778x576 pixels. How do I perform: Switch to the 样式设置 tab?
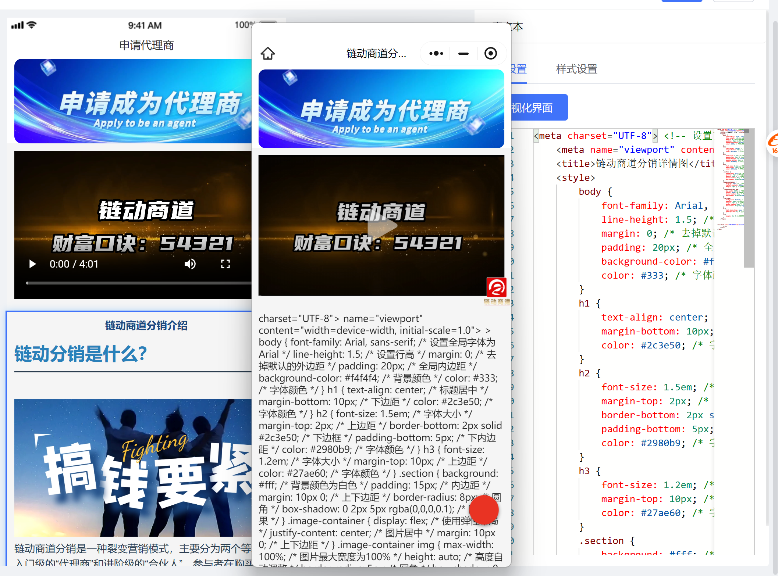[576, 69]
